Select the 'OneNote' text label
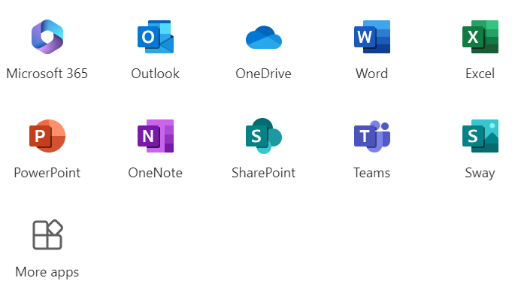 coord(156,173)
